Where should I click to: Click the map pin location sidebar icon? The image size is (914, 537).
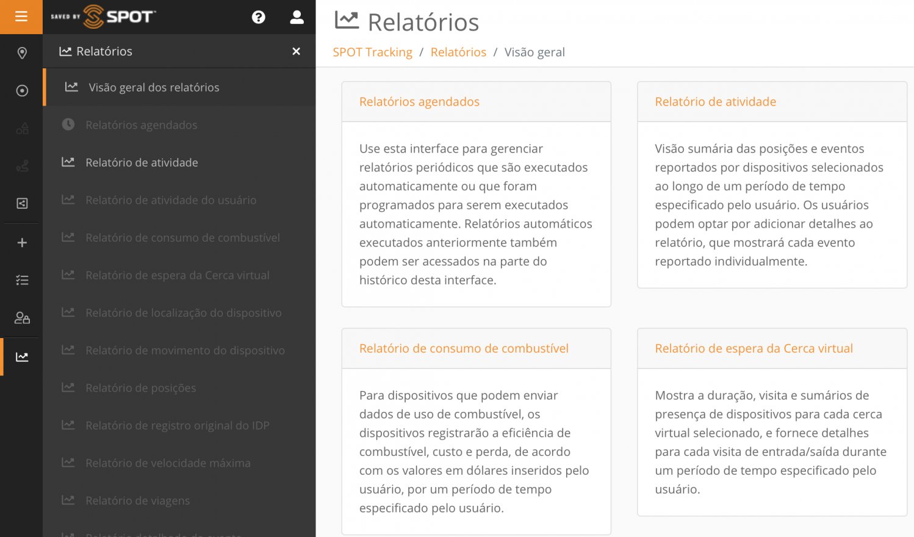coord(22,53)
